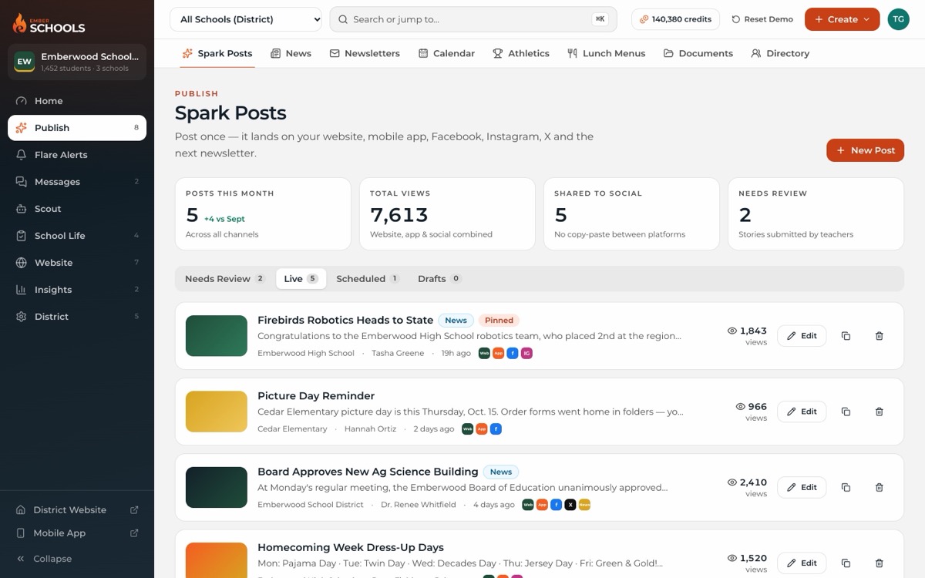This screenshot has width=925, height=578.
Task: Select the Spark Posts tab
Action: coord(217,53)
